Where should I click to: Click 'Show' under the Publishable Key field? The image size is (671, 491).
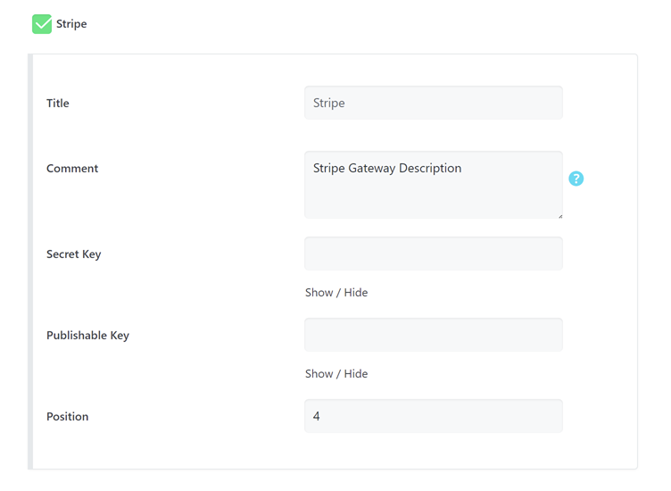tap(319, 374)
